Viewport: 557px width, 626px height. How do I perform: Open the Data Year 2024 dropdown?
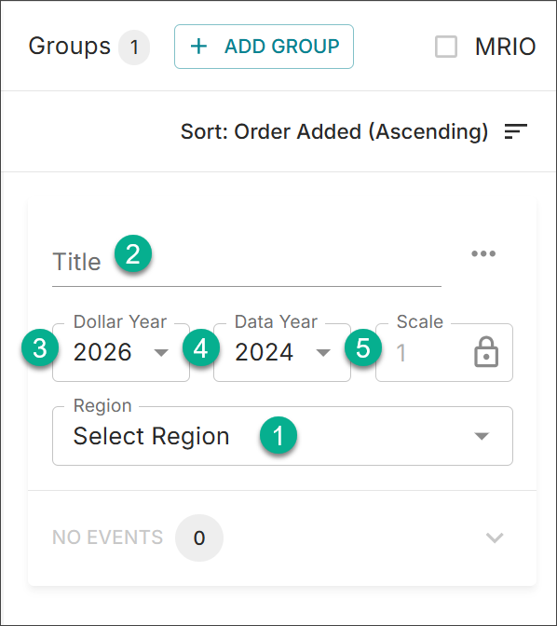pyautogui.click(x=282, y=352)
